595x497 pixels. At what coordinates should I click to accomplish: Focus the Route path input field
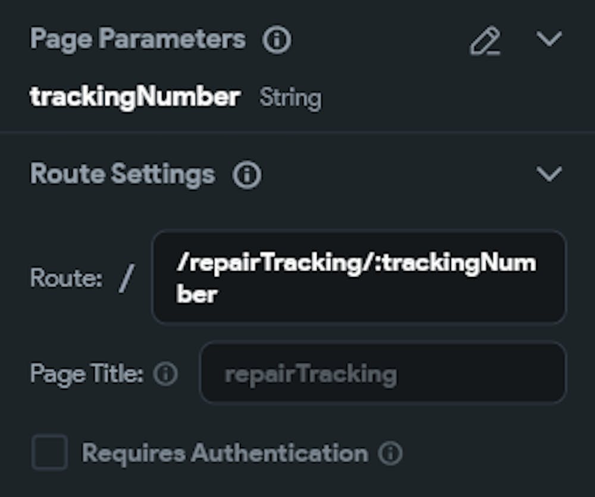coord(358,277)
